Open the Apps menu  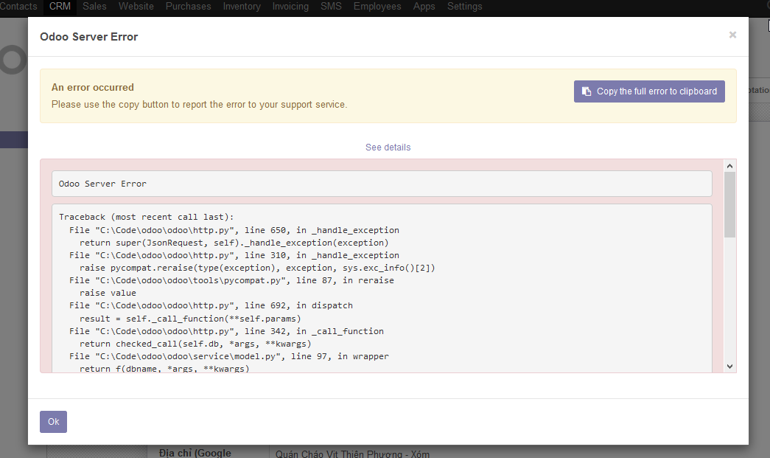[424, 7]
